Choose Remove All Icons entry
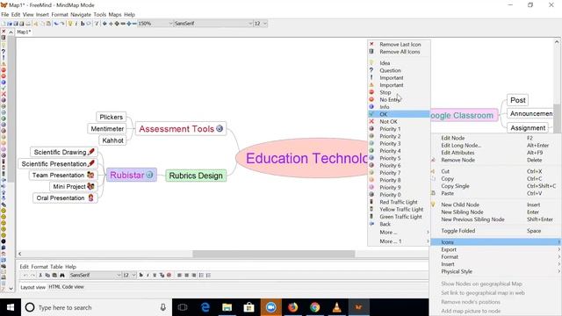Screen dimensions: 562x316 (399, 52)
